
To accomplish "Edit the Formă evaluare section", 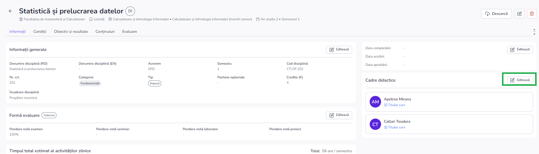I will 339,115.
